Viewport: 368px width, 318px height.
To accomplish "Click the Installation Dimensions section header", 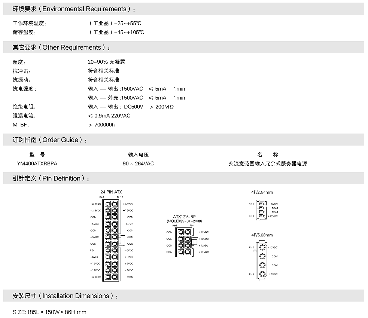I will point(65,296).
